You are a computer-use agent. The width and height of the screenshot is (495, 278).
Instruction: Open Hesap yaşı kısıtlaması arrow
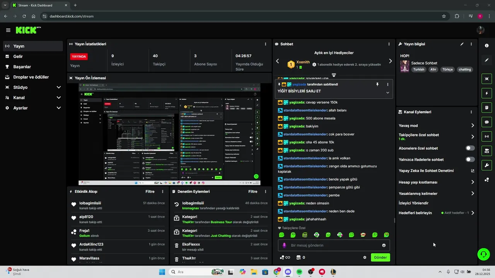click(473, 182)
